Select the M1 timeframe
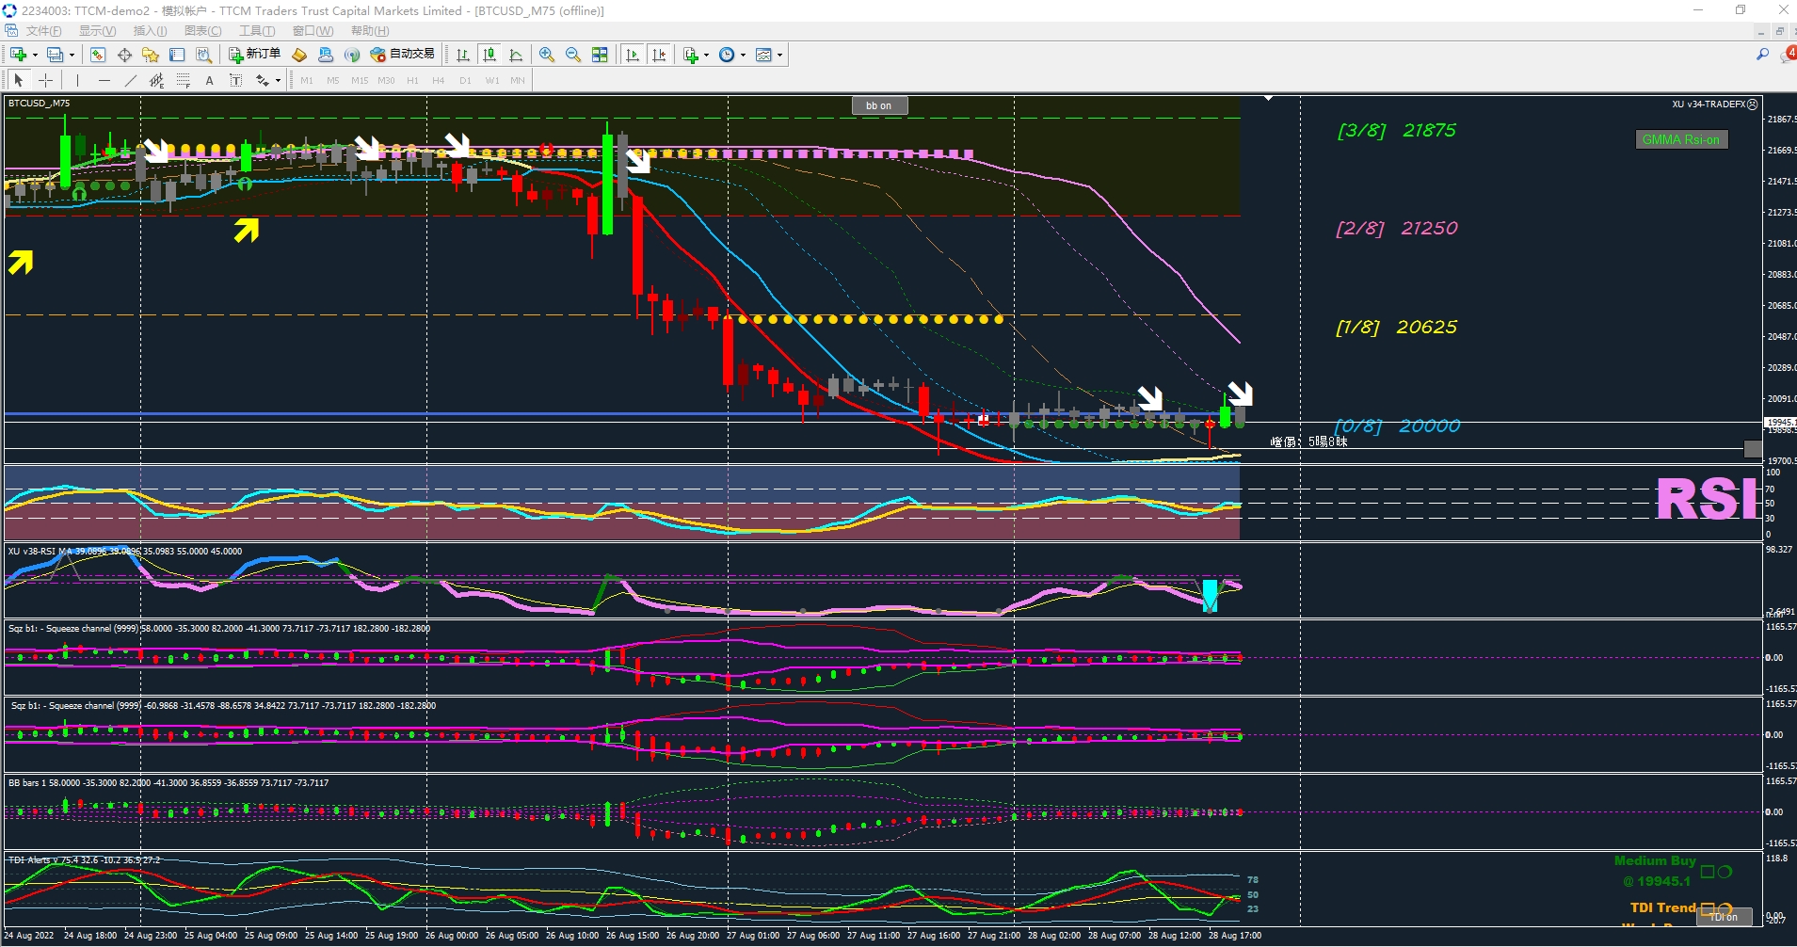The height and width of the screenshot is (947, 1797). pyautogui.click(x=307, y=80)
